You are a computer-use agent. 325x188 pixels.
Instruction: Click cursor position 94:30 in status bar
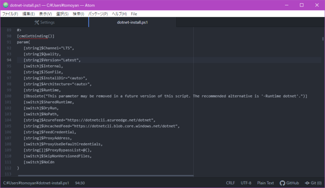[80, 183]
